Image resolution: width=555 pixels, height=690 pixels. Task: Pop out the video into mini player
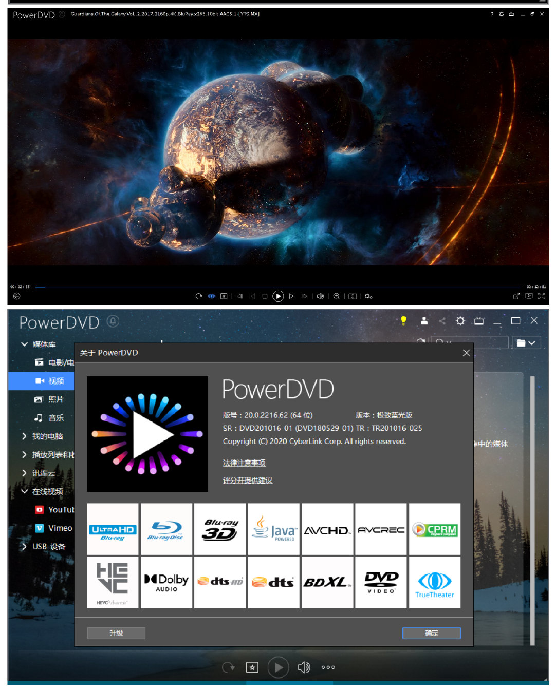516,296
